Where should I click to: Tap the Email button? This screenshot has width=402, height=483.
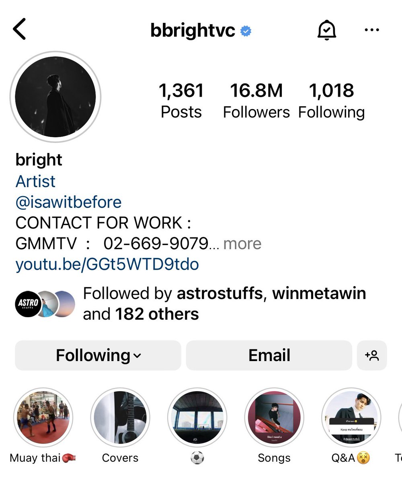(269, 355)
